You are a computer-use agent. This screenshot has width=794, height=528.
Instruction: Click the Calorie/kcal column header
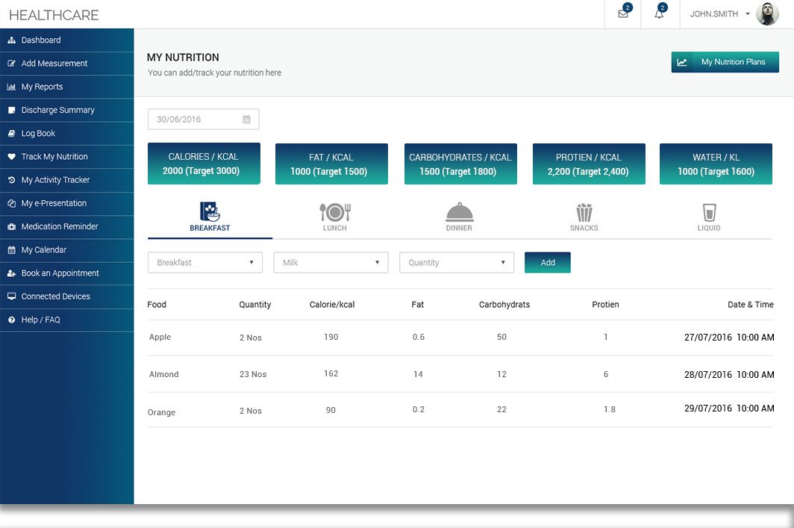(x=332, y=305)
